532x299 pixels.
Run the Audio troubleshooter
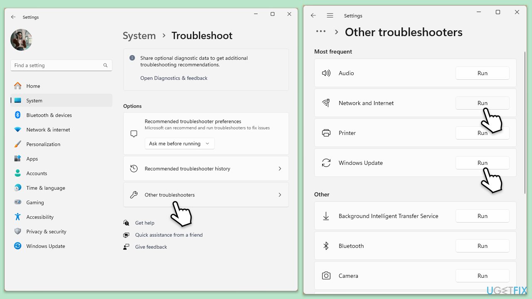click(x=482, y=73)
